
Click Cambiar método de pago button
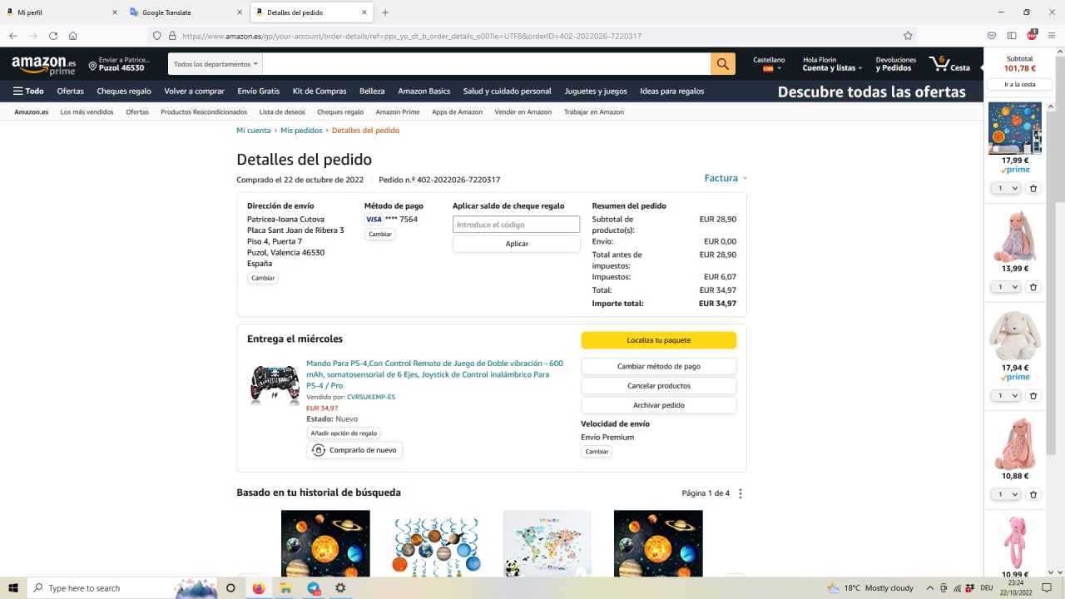[x=658, y=366]
